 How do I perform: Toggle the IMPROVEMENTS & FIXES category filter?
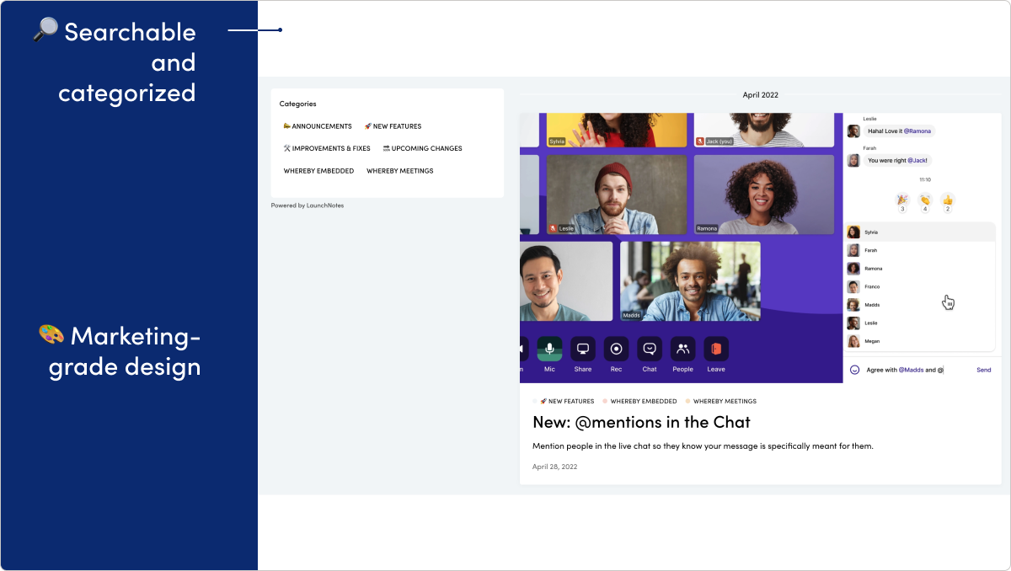[327, 148]
